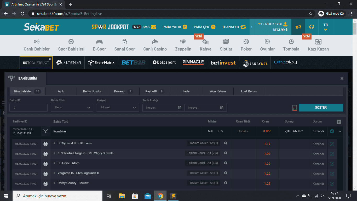357x201 pixels.
Task: Click info icon for Derby County - Barrow
Action: coord(226,183)
